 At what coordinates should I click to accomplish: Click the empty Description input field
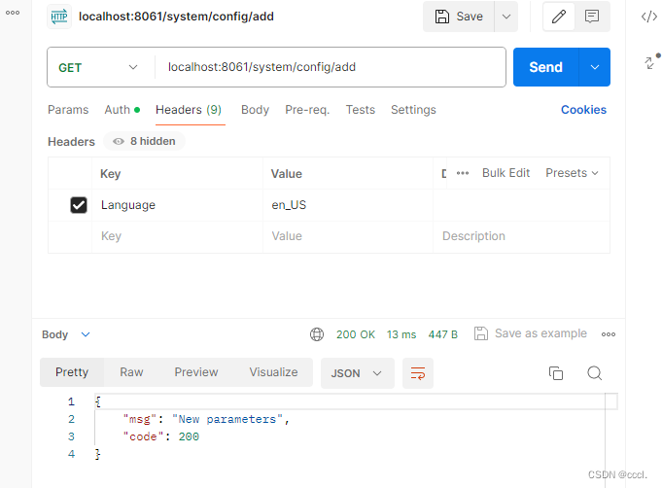pyautogui.click(x=521, y=236)
